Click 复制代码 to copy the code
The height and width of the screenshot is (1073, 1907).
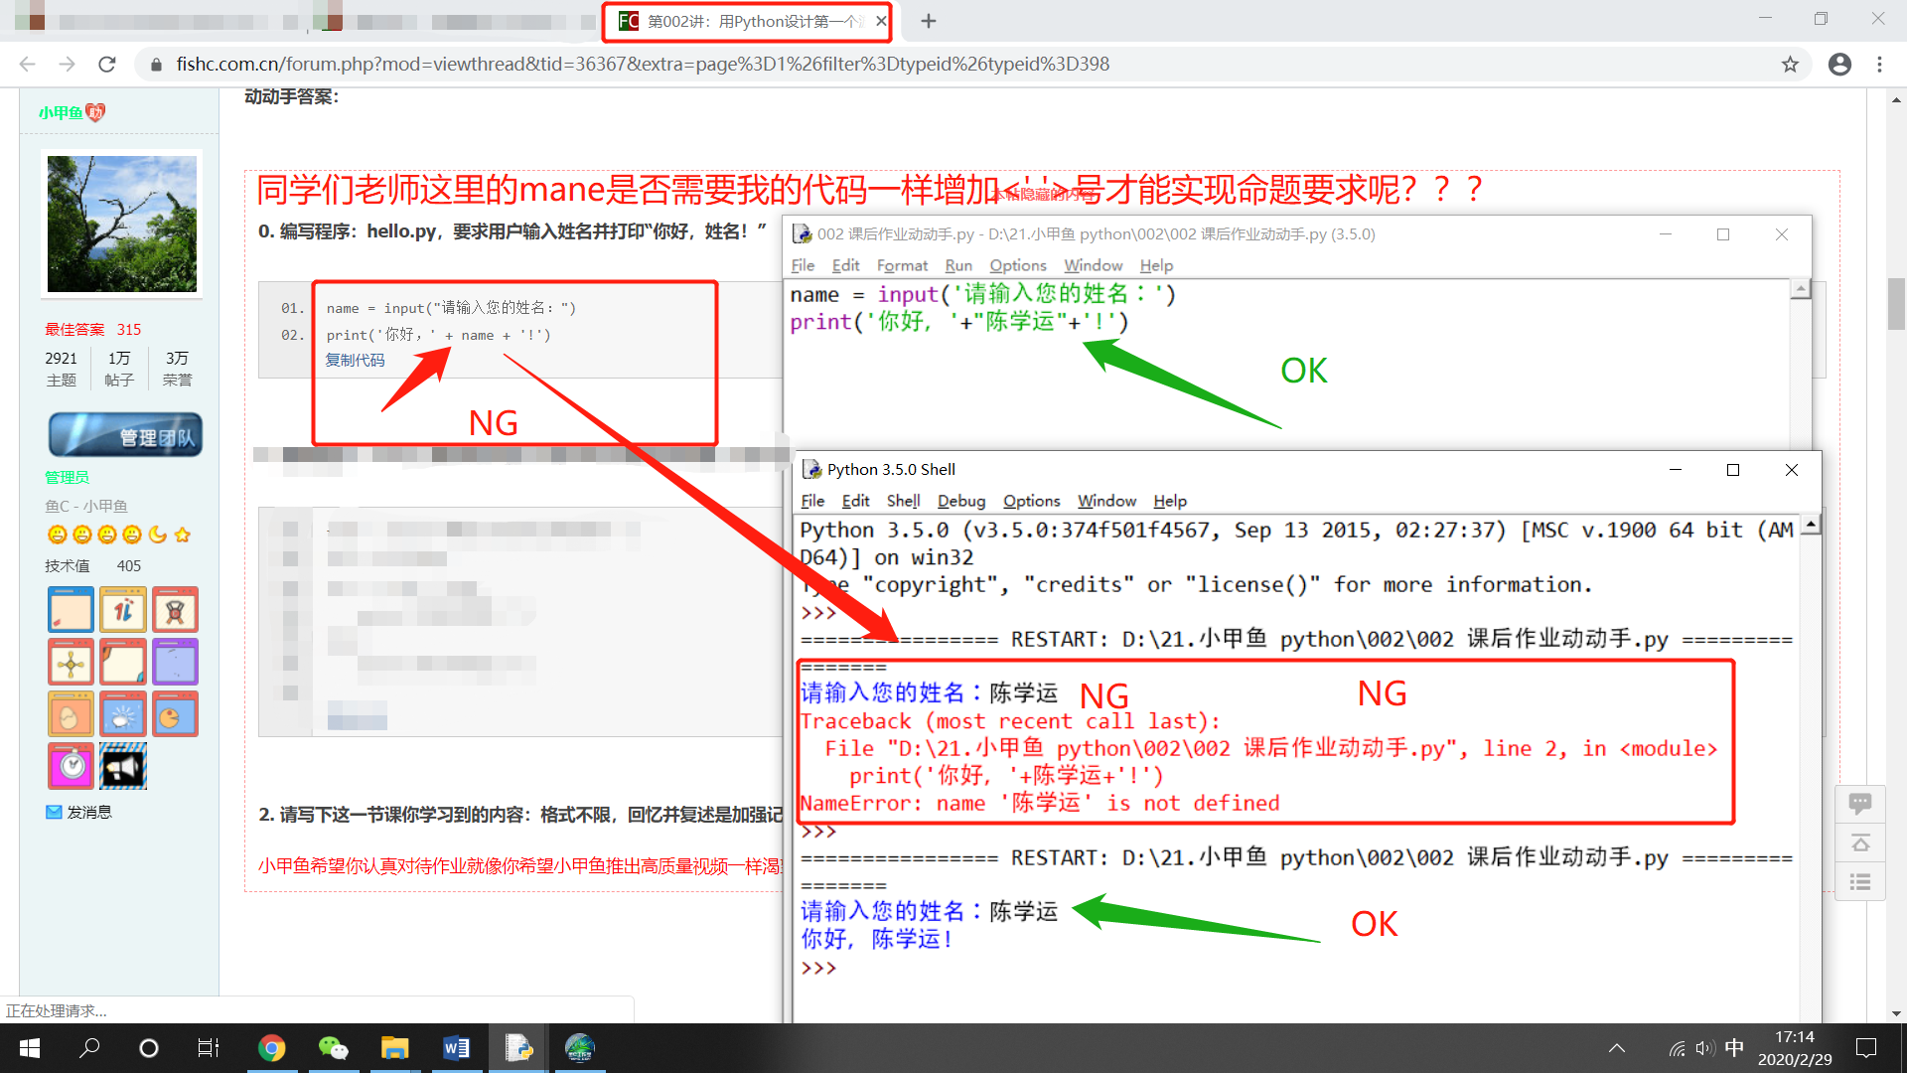pos(355,360)
